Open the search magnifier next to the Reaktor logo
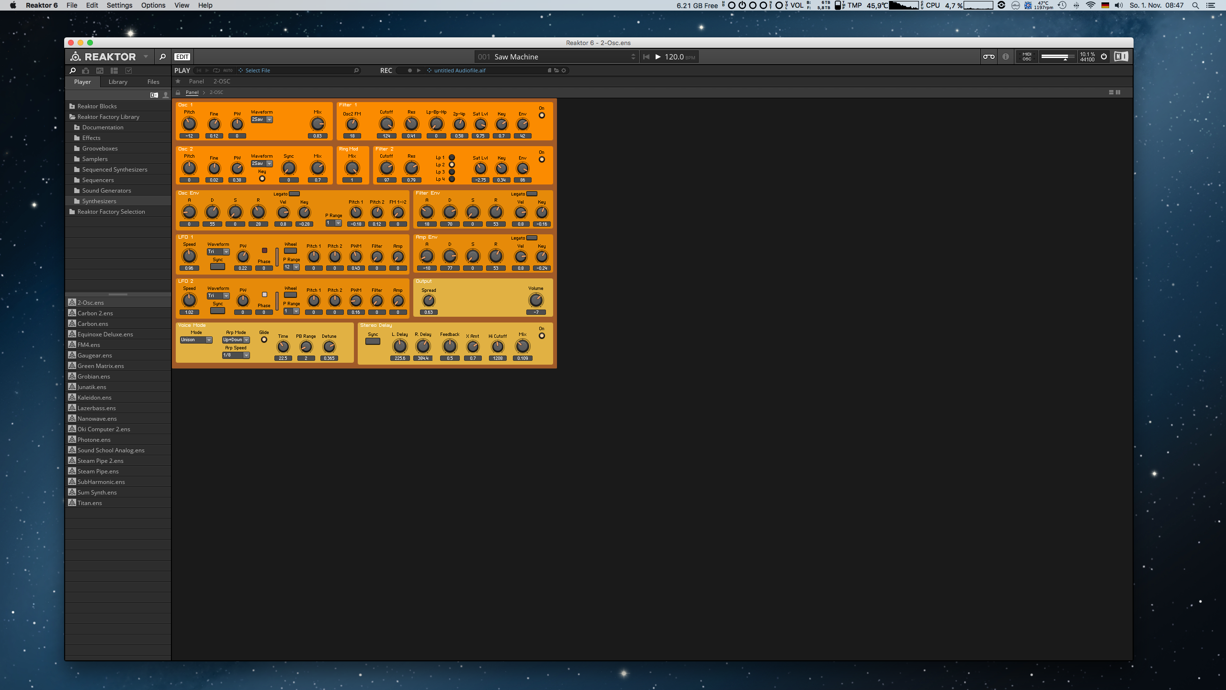The height and width of the screenshot is (690, 1226). point(162,57)
